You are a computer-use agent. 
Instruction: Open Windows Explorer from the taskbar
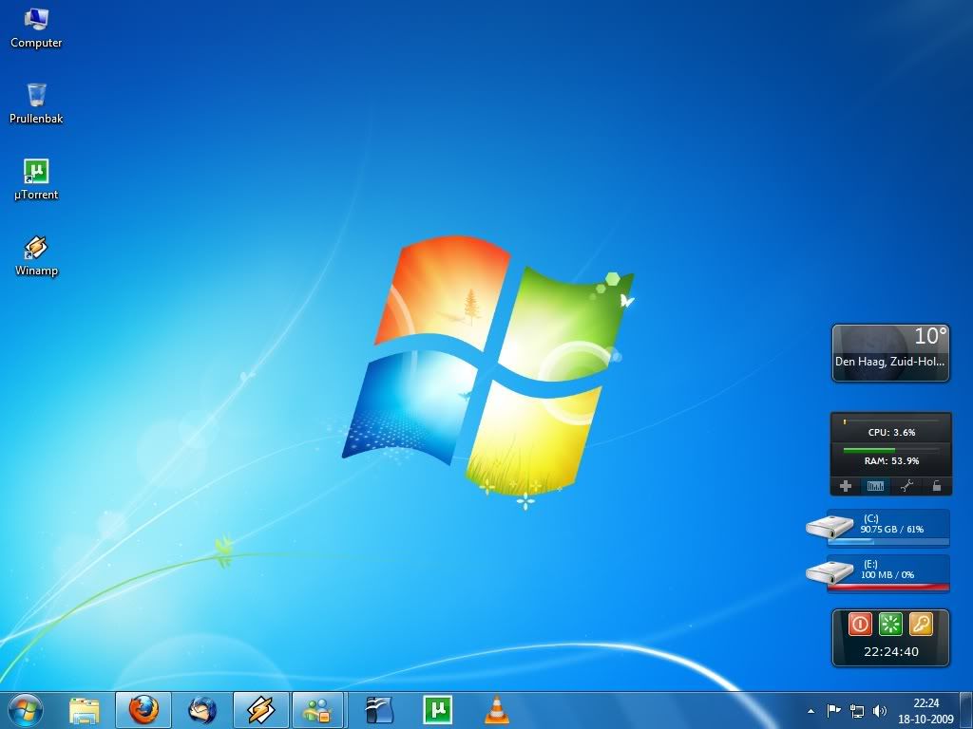[x=84, y=710]
